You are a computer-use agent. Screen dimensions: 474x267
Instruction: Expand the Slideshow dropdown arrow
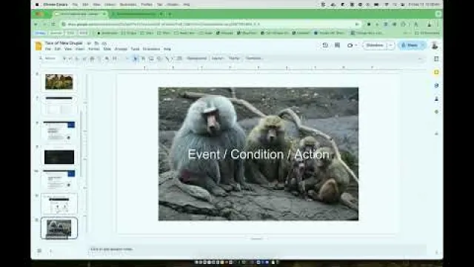(391, 45)
